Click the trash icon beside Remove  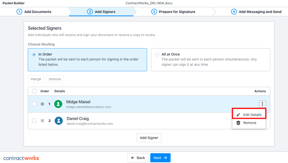[x=238, y=123]
